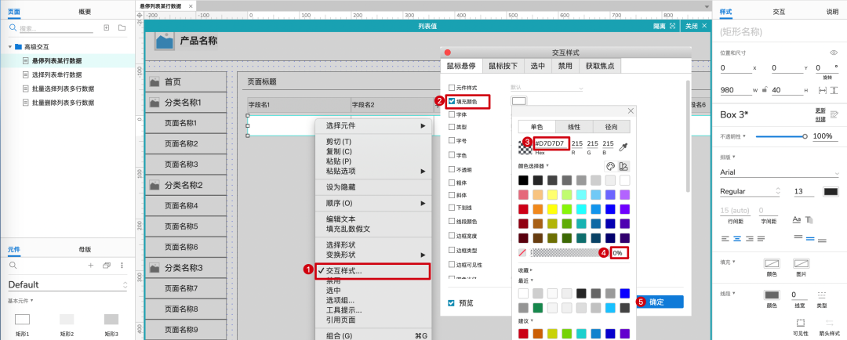Click the font color black swatch
The width and height of the screenshot is (847, 340).
831,192
